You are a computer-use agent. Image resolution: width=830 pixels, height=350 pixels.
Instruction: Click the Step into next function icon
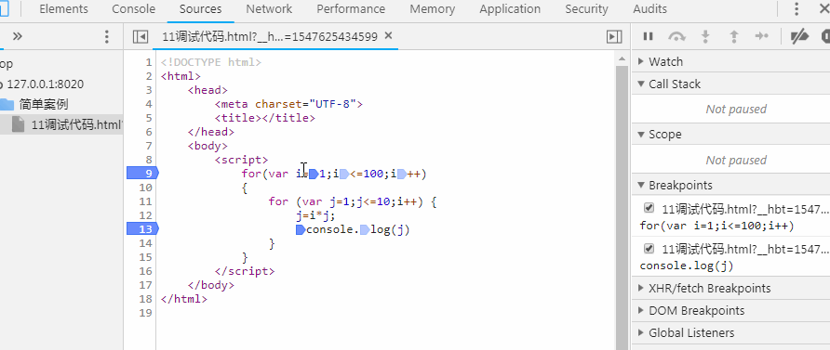tap(705, 36)
